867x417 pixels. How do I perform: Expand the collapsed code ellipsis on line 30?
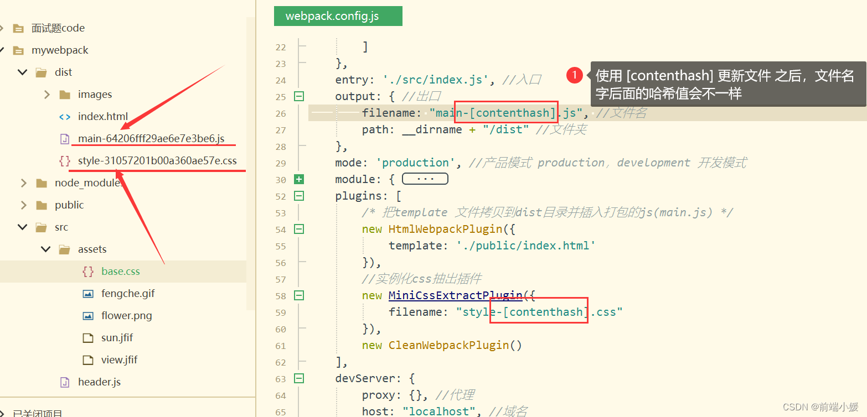pos(425,179)
